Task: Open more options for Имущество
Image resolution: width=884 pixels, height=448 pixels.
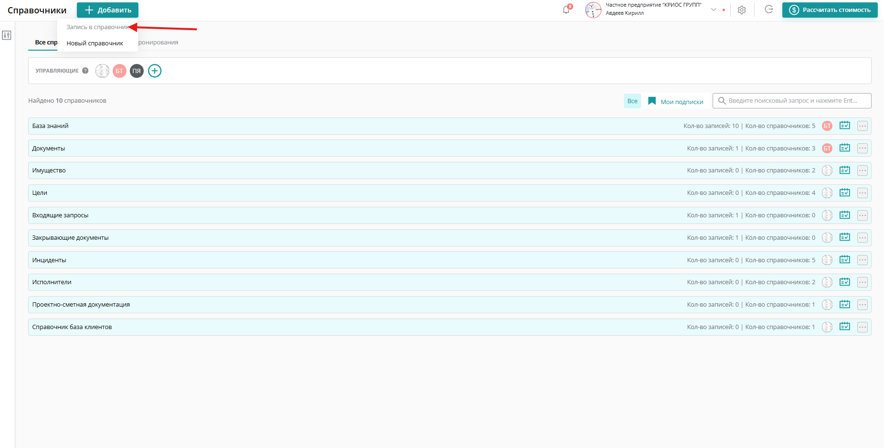Action: pos(863,171)
